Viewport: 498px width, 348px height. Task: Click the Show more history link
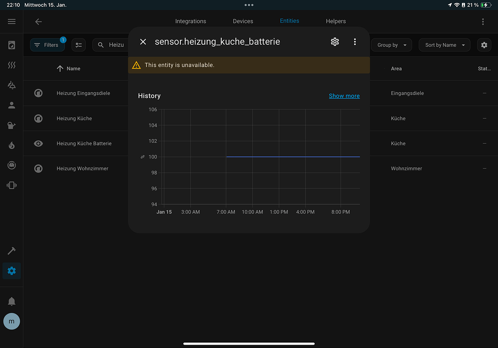344,96
